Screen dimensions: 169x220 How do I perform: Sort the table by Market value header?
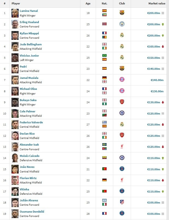point(157,4)
